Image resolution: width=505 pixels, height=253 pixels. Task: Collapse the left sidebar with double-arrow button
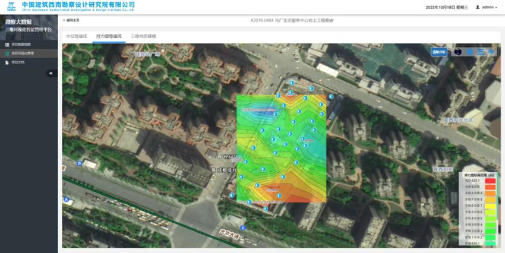click(x=51, y=73)
